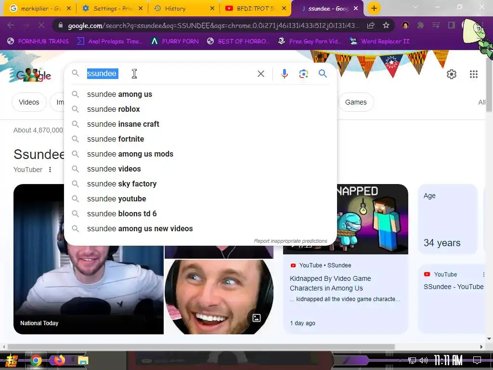Open the Windows Start menu

[x=11, y=360]
